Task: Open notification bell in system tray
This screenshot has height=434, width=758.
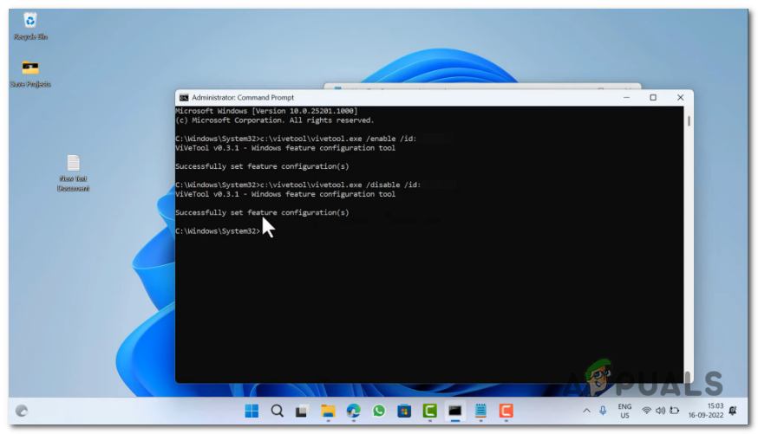Action: [733, 411]
